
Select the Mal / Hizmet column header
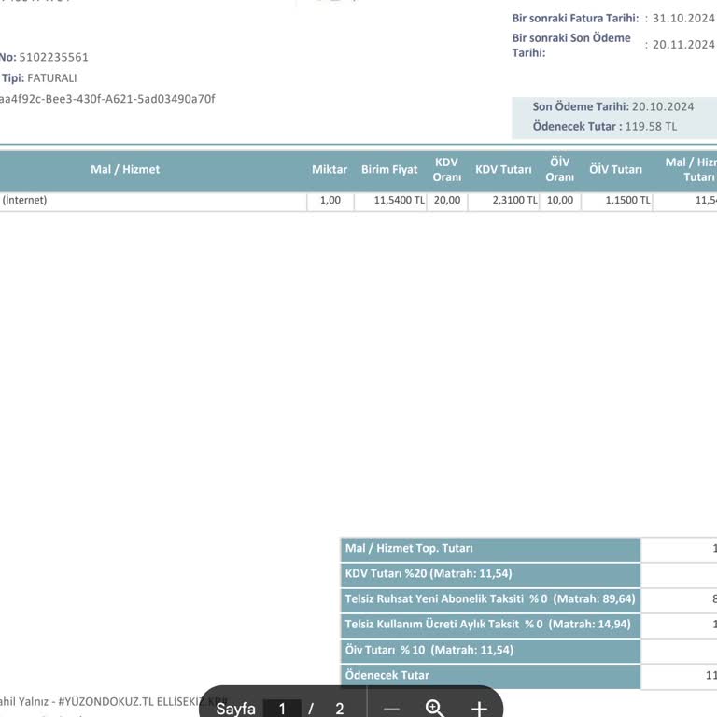125,169
